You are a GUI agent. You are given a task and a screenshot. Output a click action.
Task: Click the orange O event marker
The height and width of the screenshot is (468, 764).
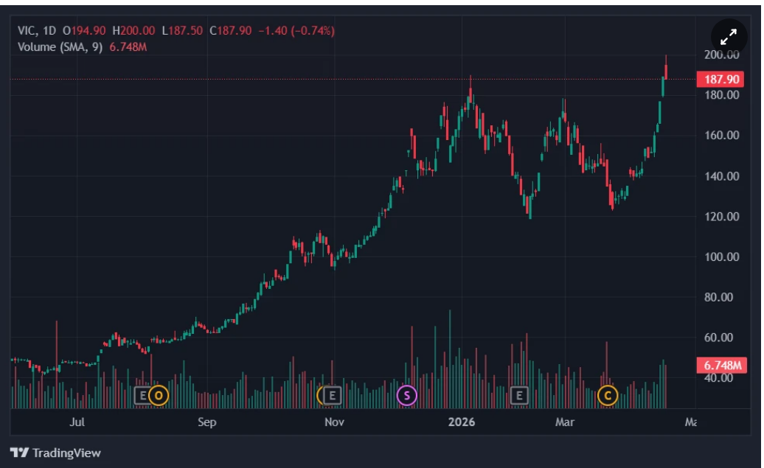tap(159, 396)
